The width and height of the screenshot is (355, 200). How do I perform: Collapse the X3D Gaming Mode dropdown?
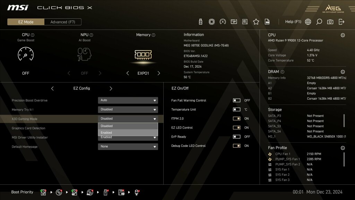coord(128,119)
